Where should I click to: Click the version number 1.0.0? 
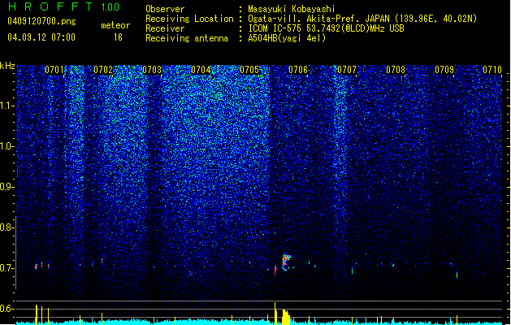[x=110, y=7]
